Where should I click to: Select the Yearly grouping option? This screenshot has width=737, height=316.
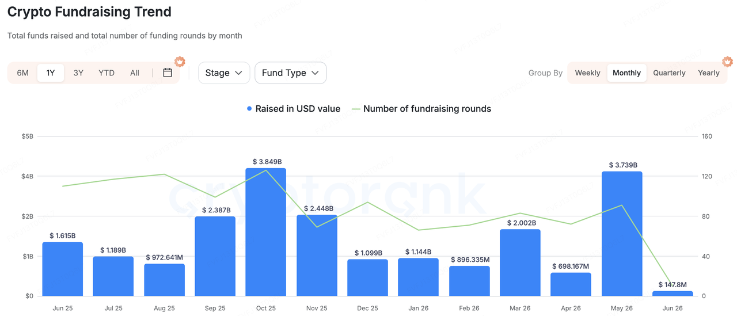click(709, 73)
